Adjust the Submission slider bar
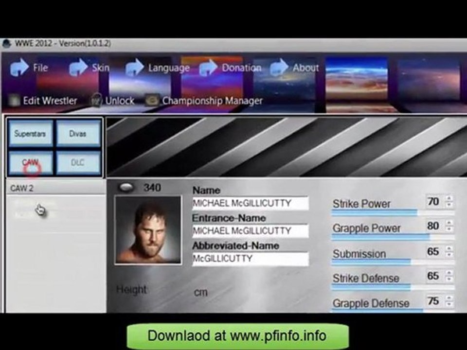This screenshot has height=350, width=467. click(393, 262)
